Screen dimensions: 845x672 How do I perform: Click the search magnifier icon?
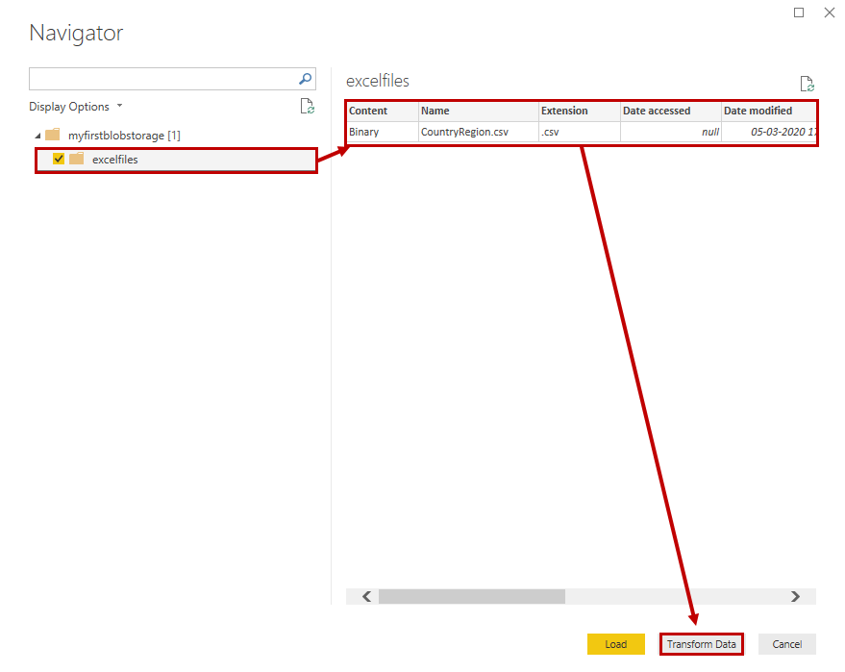point(305,79)
